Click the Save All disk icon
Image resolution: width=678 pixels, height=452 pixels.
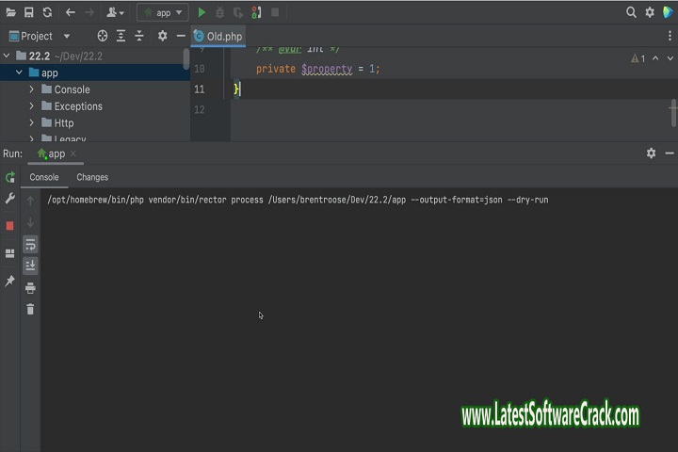click(x=29, y=12)
